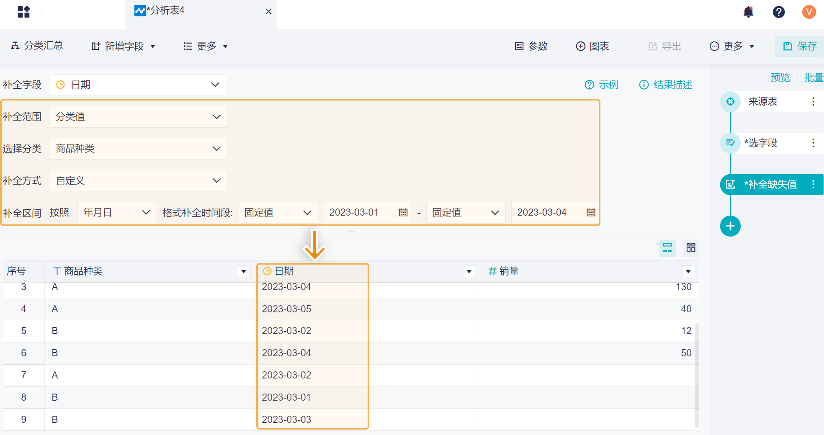View the 示例 link
Image resolution: width=824 pixels, height=435 pixels.
[x=601, y=85]
